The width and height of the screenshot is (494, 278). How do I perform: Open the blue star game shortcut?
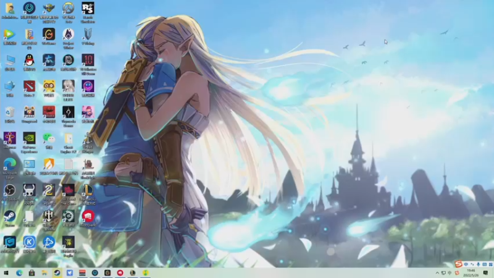(x=49, y=60)
